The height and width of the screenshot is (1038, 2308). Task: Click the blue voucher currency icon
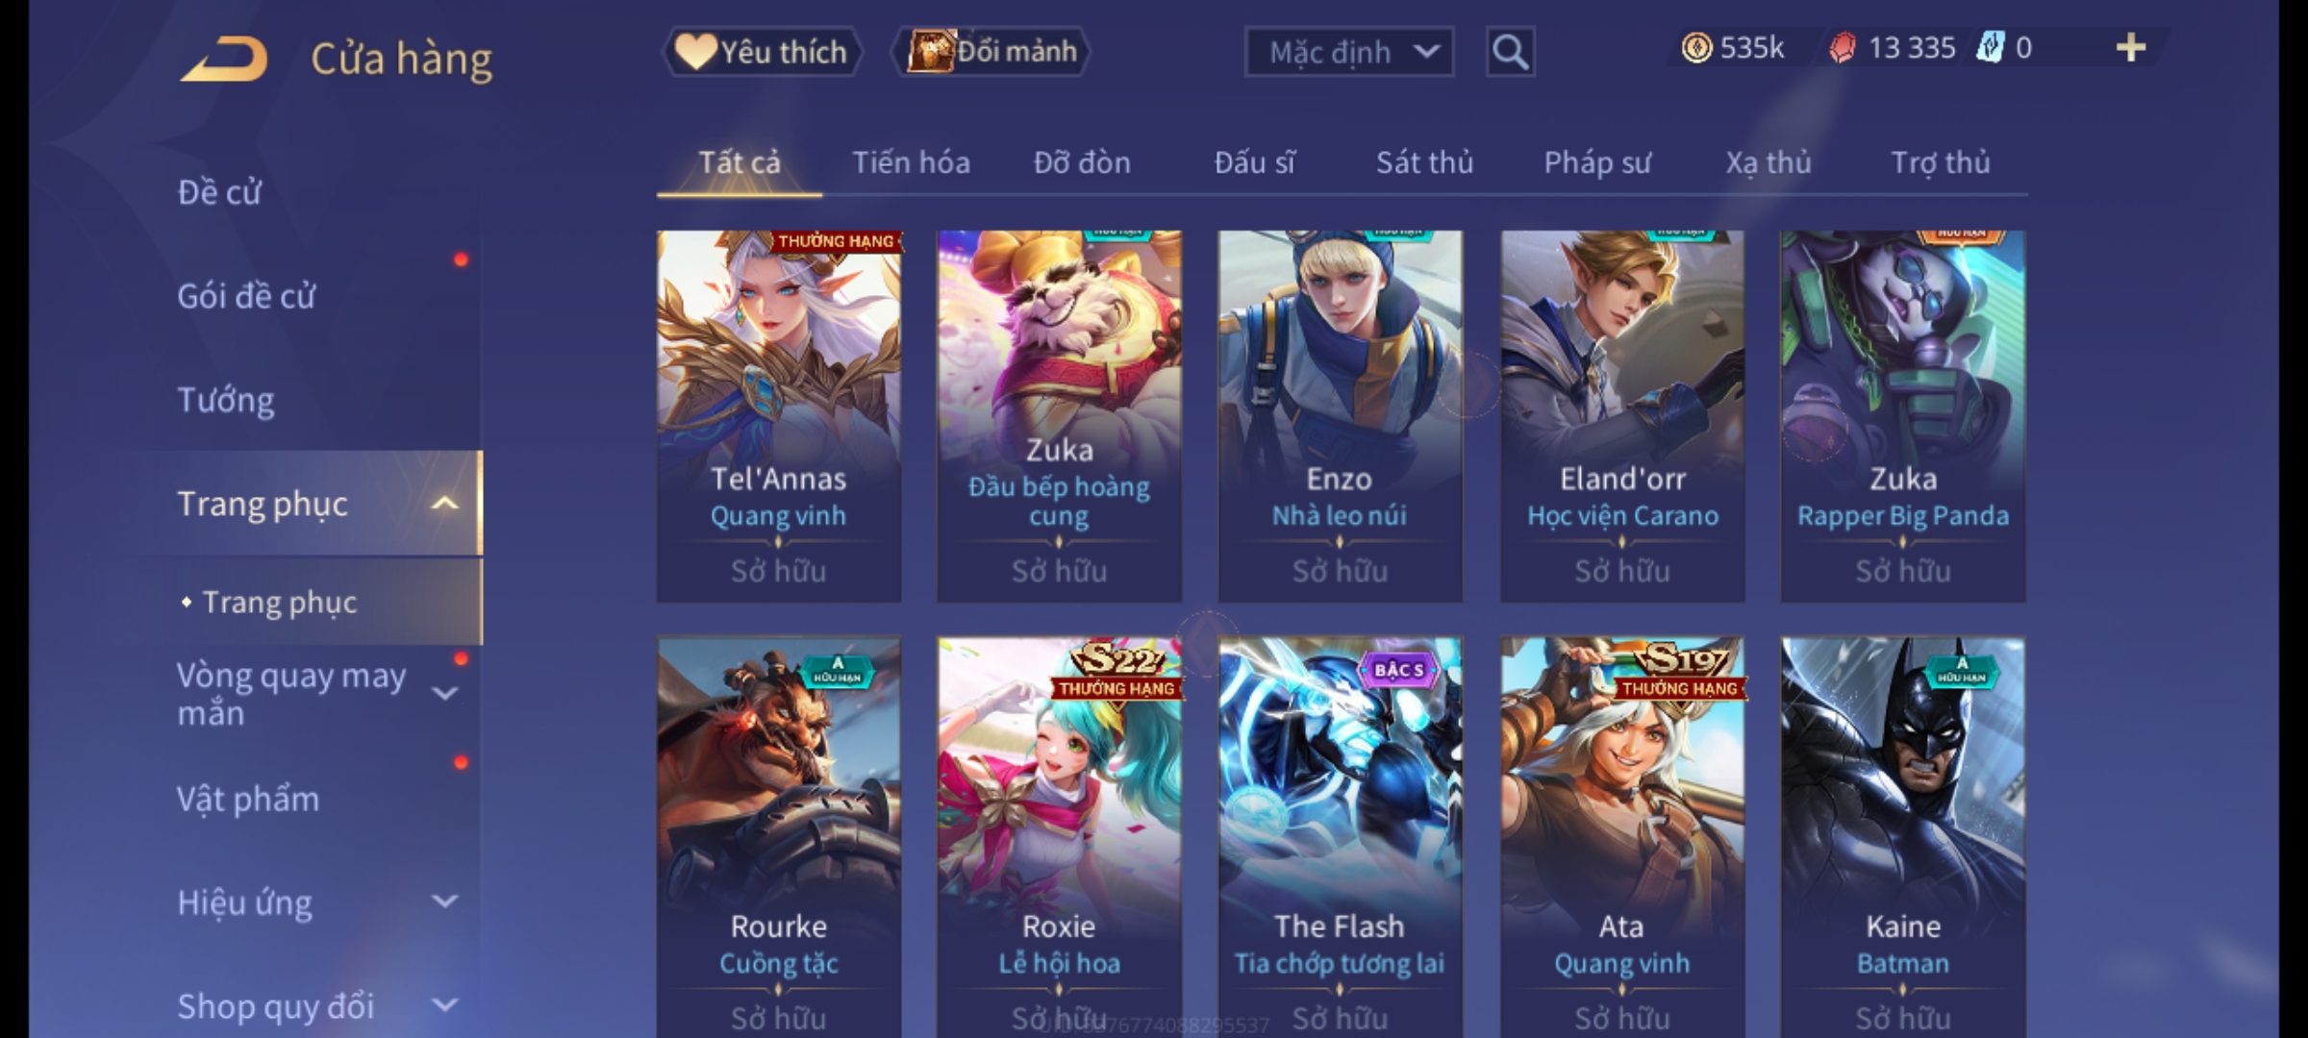[1990, 48]
